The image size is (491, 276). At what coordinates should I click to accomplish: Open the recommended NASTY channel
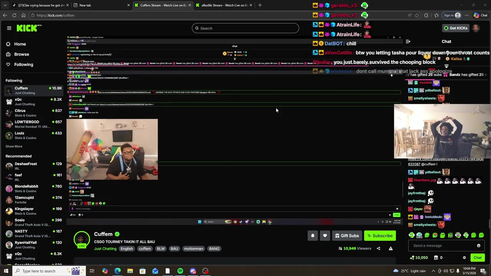pos(34,233)
